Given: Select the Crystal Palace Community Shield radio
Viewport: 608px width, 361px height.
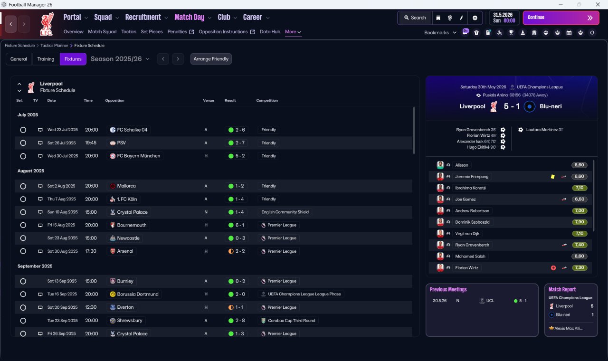Looking at the screenshot, I should [23, 212].
